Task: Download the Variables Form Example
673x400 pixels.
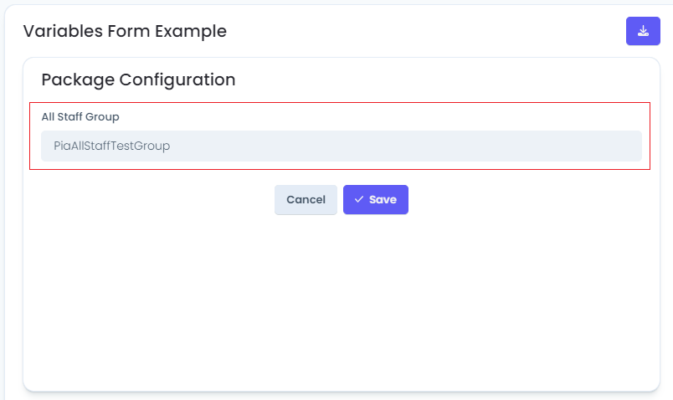Action: [643, 31]
